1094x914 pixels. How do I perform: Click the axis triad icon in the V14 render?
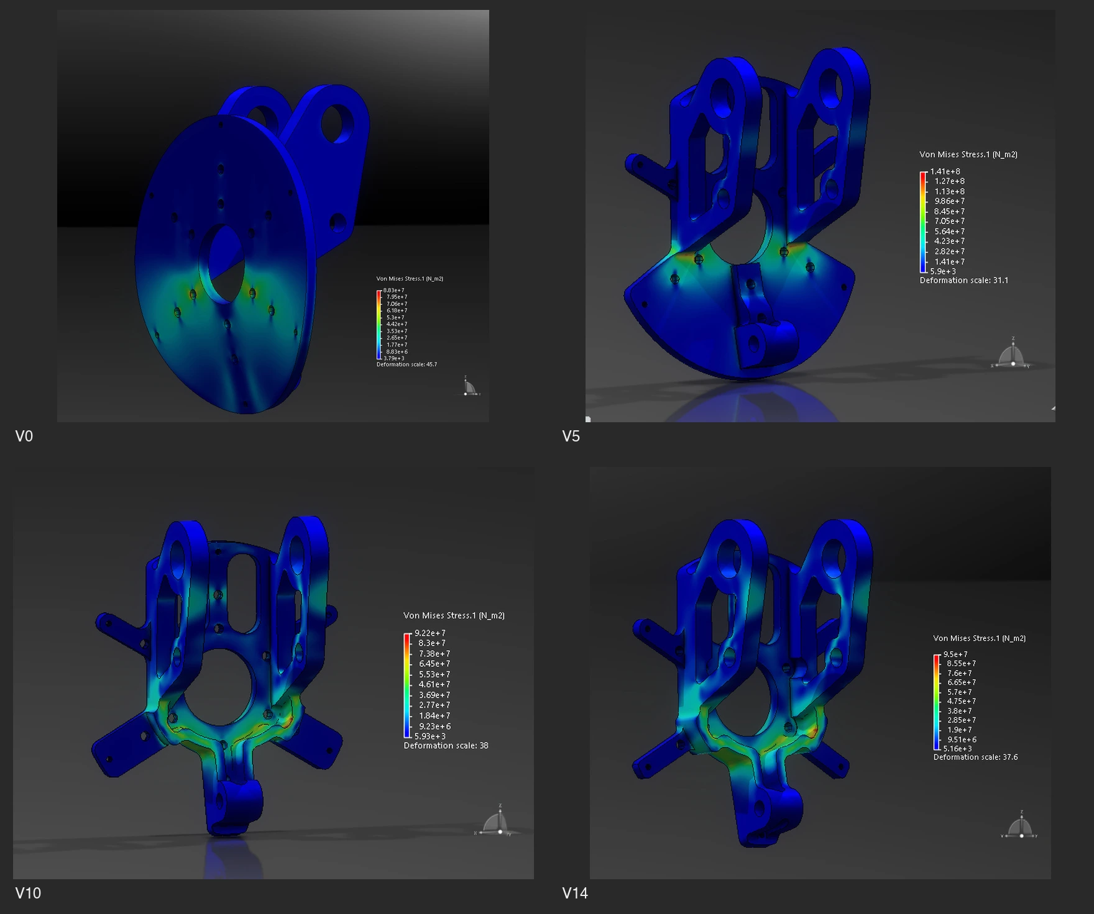click(1020, 825)
